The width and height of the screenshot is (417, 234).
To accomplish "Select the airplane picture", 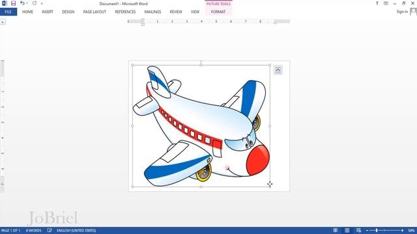I will pyautogui.click(x=201, y=126).
